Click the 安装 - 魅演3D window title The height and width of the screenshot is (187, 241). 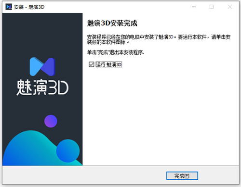click(29, 7)
